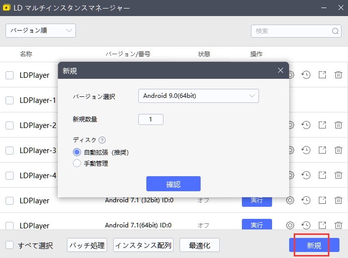
Task: Click the 最適化 button
Action: [x=200, y=245]
